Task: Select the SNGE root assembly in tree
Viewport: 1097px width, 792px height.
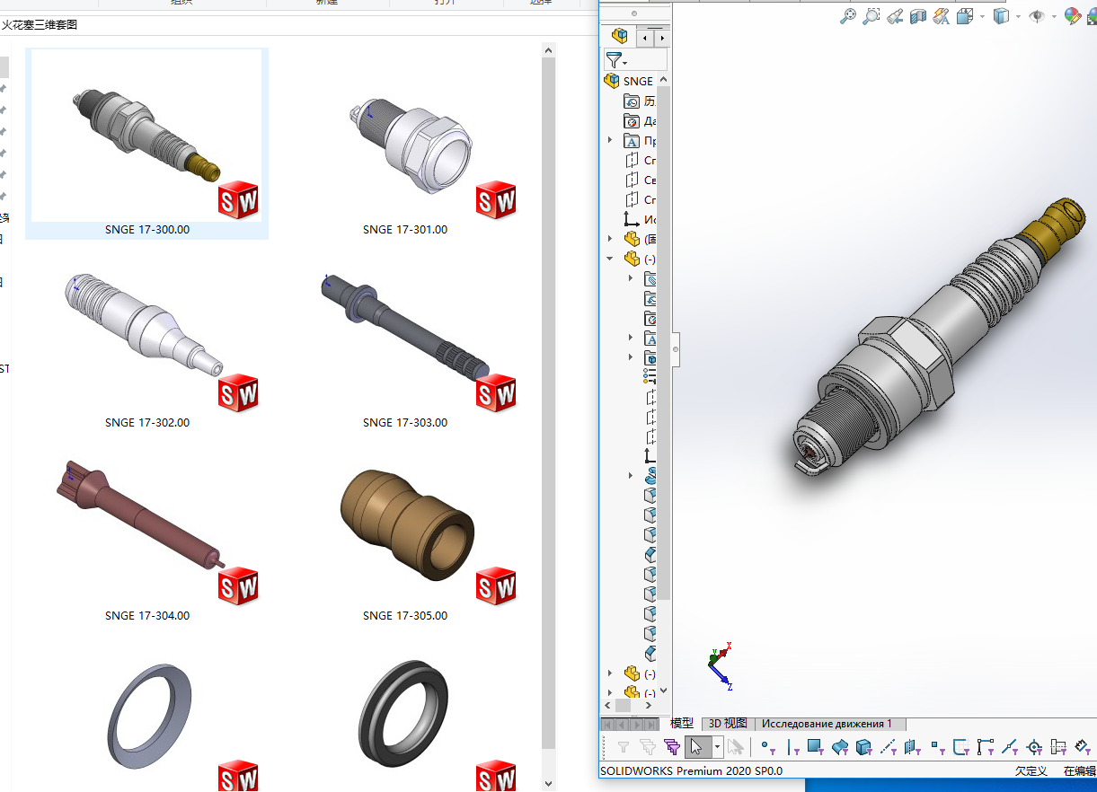Action: point(638,81)
